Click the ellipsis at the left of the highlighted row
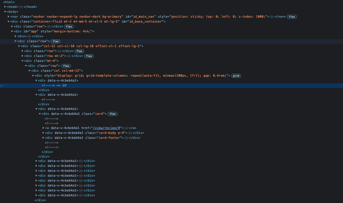Viewport: 343px width, 203px height. 1,85
